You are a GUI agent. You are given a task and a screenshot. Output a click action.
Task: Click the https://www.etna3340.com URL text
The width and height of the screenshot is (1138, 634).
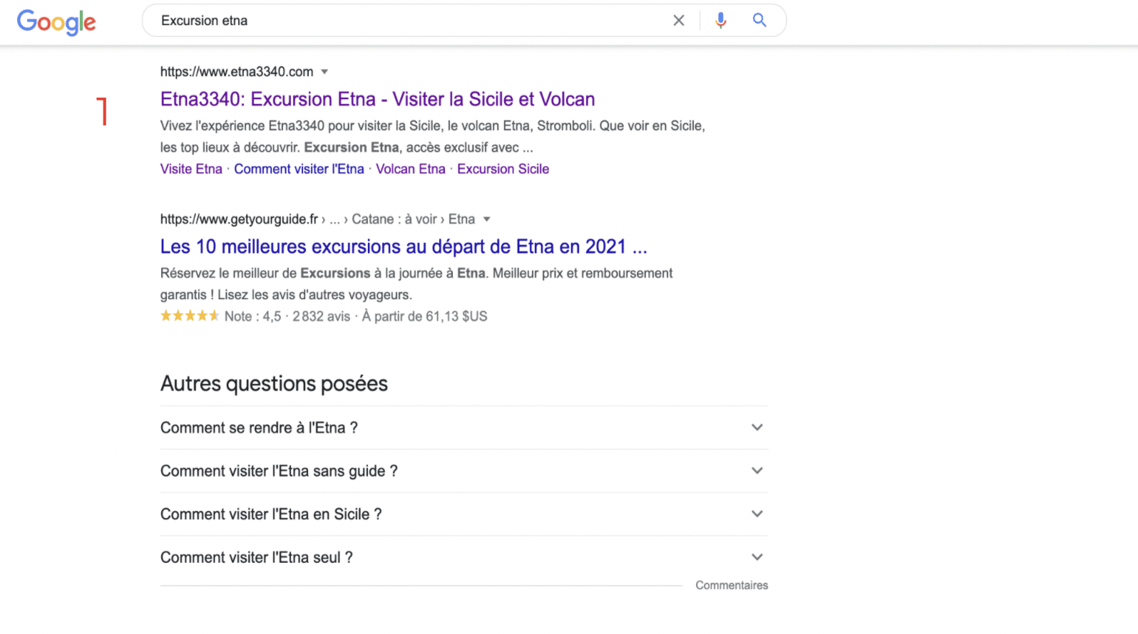(237, 72)
